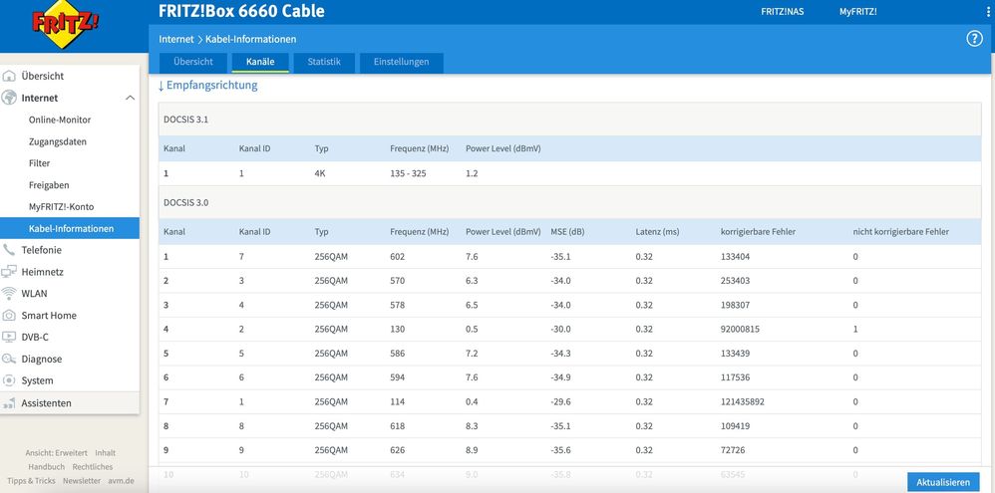The height and width of the screenshot is (493, 995).
Task: Click the WLAN wifi icon
Action: tap(9, 294)
